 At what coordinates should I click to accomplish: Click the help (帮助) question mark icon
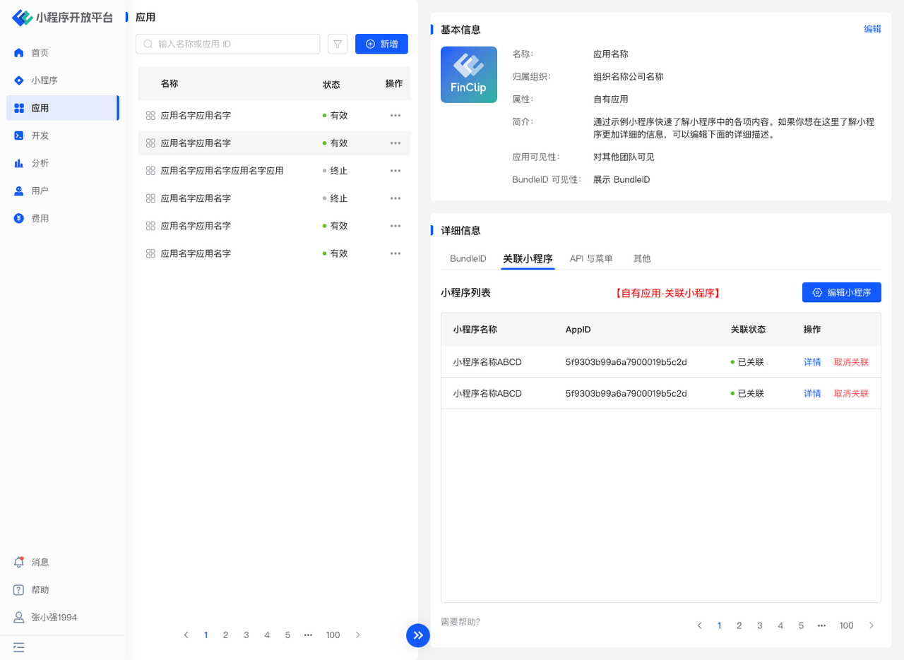tap(19, 589)
